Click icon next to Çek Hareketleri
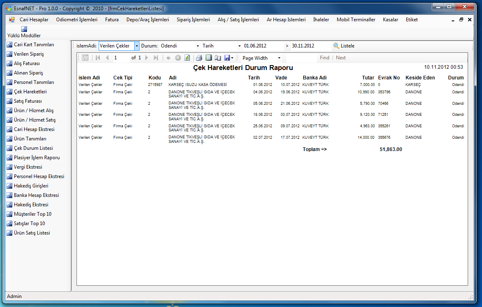 point(9,92)
